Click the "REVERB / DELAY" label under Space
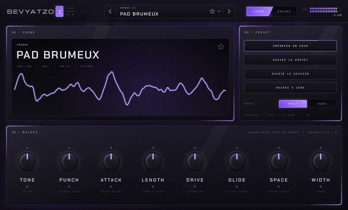The width and height of the screenshot is (348, 210). [279, 192]
